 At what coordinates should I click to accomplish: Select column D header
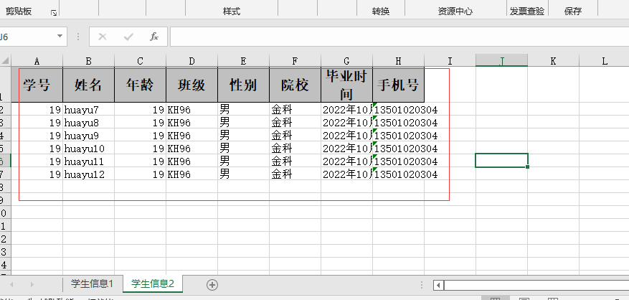[191, 60]
